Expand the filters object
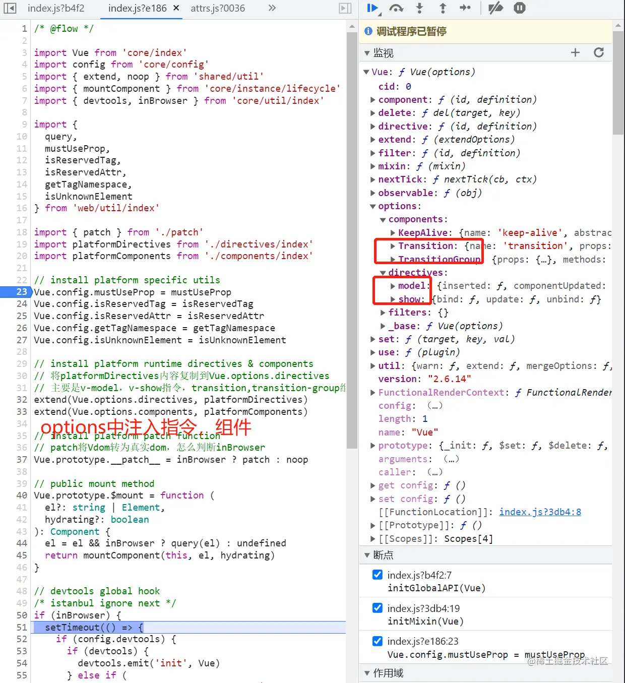This screenshot has width=625, height=683. coord(383,313)
